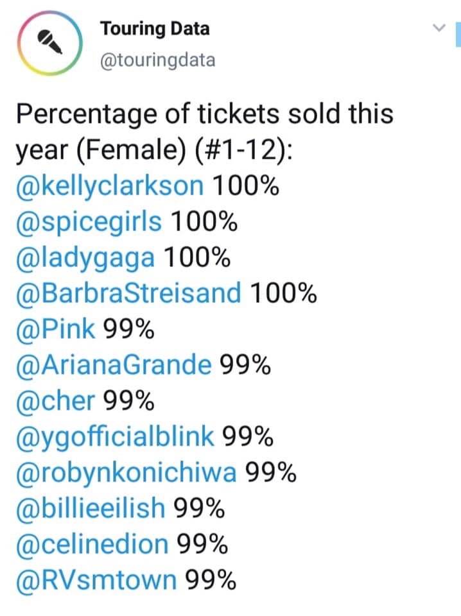Click the Touring Data display name

pos(154,29)
